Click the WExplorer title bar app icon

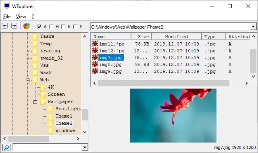point(7,6)
